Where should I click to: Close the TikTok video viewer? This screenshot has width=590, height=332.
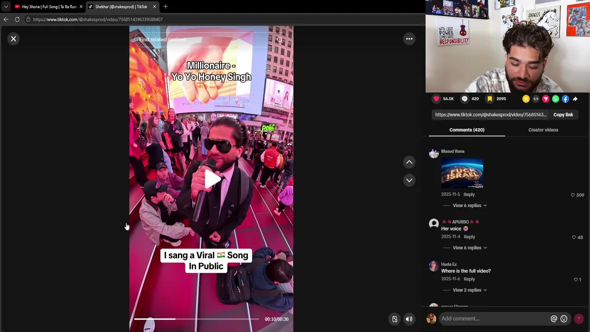[x=13, y=39]
